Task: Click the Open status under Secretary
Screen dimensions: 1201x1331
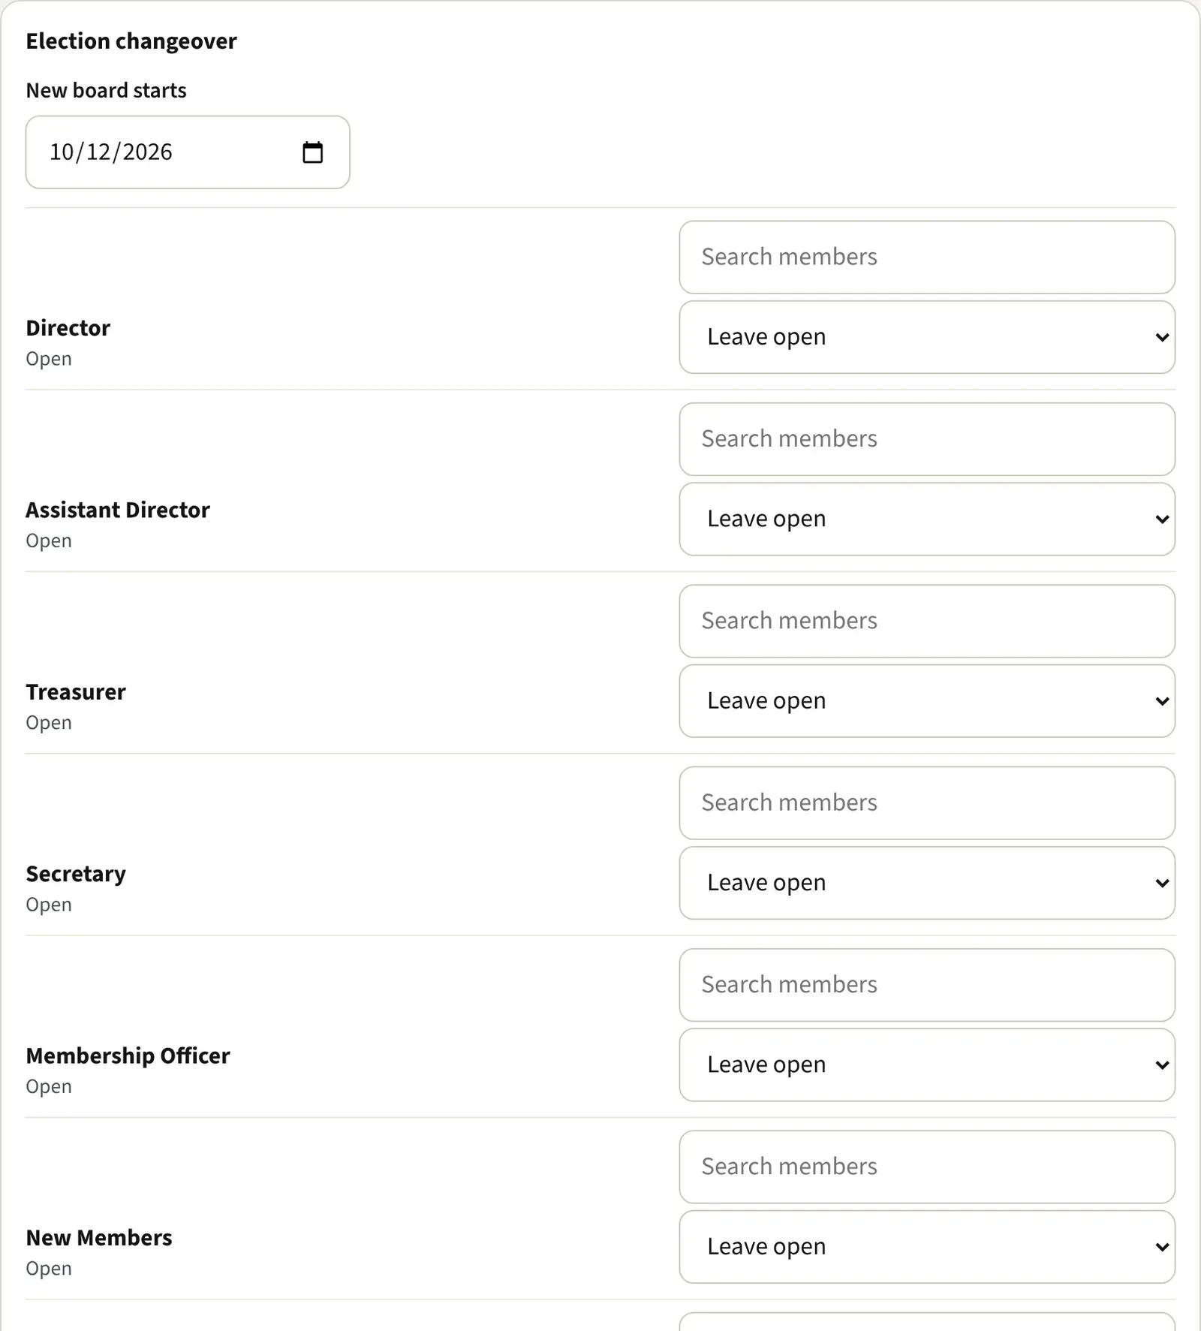Action: tap(49, 905)
